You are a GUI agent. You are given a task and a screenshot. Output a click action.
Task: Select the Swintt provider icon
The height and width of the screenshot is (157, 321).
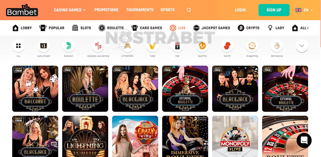[227, 46]
